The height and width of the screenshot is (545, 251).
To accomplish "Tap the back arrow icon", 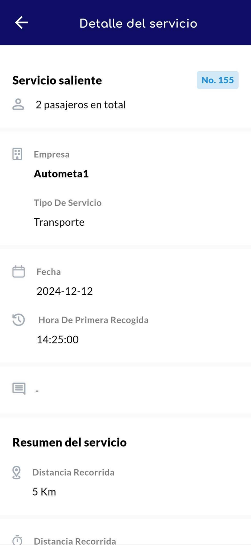I will (x=21, y=22).
